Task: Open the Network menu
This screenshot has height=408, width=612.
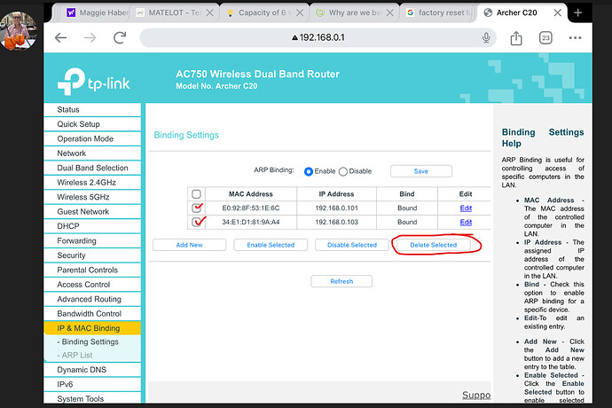Action: pyautogui.click(x=92, y=153)
